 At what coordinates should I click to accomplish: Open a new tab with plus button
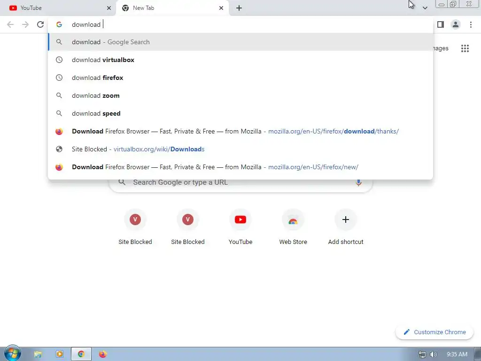239,8
